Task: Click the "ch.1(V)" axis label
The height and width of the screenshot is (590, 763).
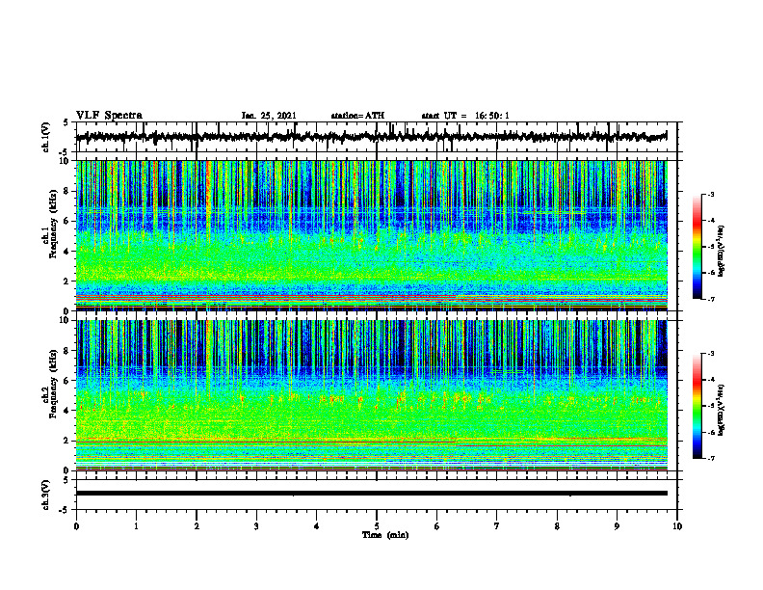Action: [46, 137]
